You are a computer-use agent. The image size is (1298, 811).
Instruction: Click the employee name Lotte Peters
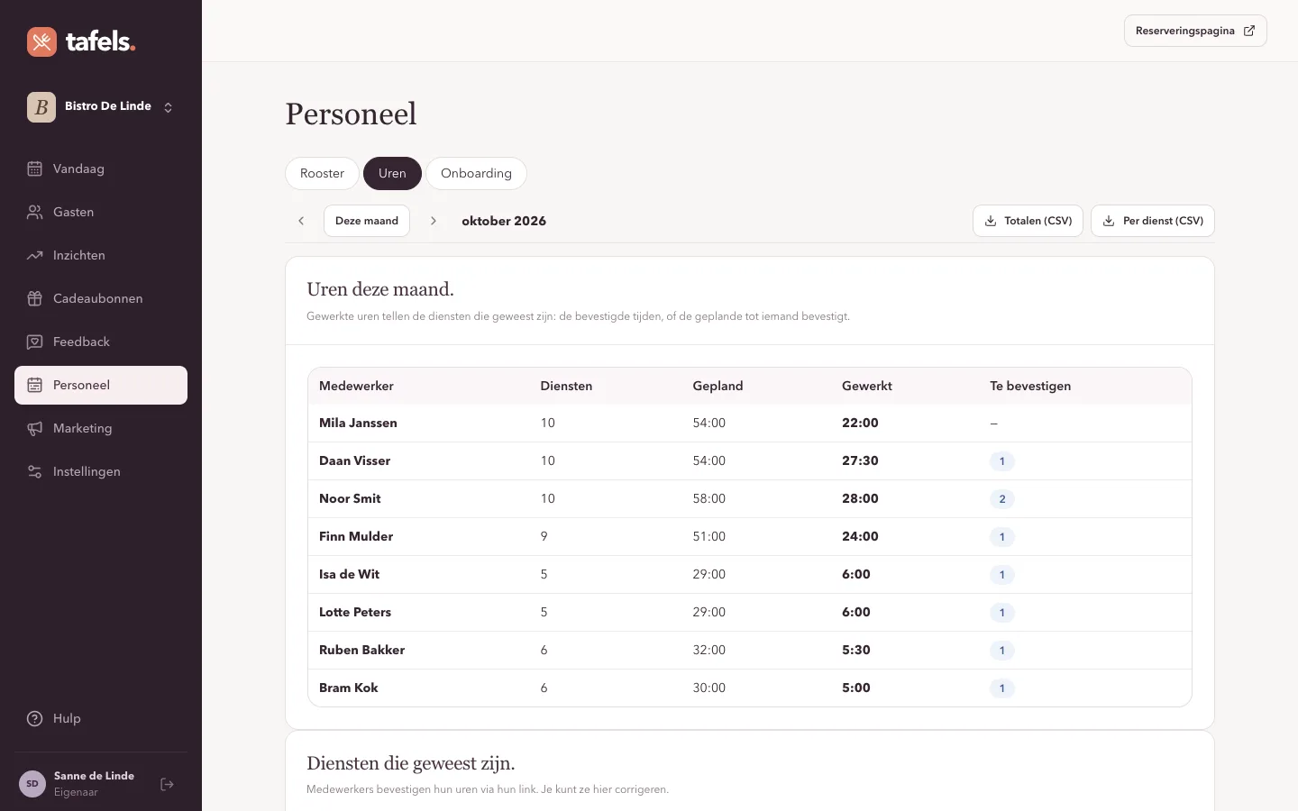point(355,612)
